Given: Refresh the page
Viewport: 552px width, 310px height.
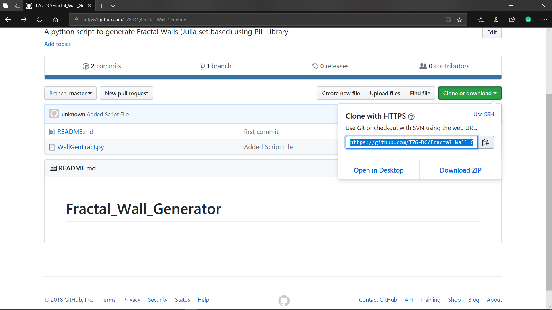Looking at the screenshot, I should [39, 19].
